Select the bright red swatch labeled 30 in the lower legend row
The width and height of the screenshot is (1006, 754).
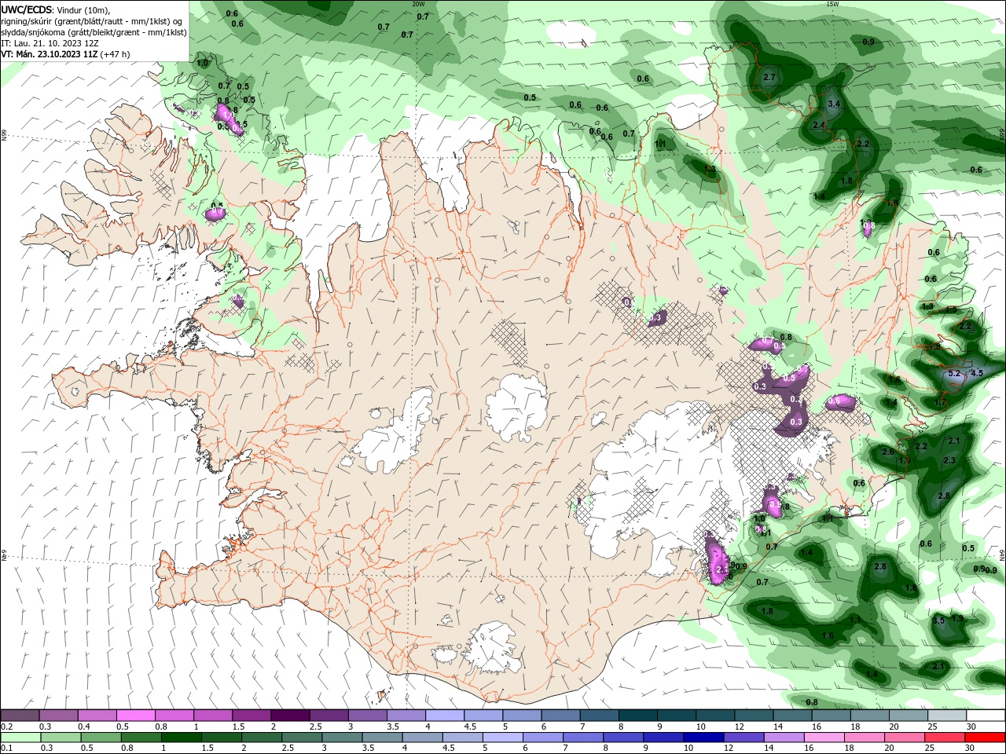point(985,737)
